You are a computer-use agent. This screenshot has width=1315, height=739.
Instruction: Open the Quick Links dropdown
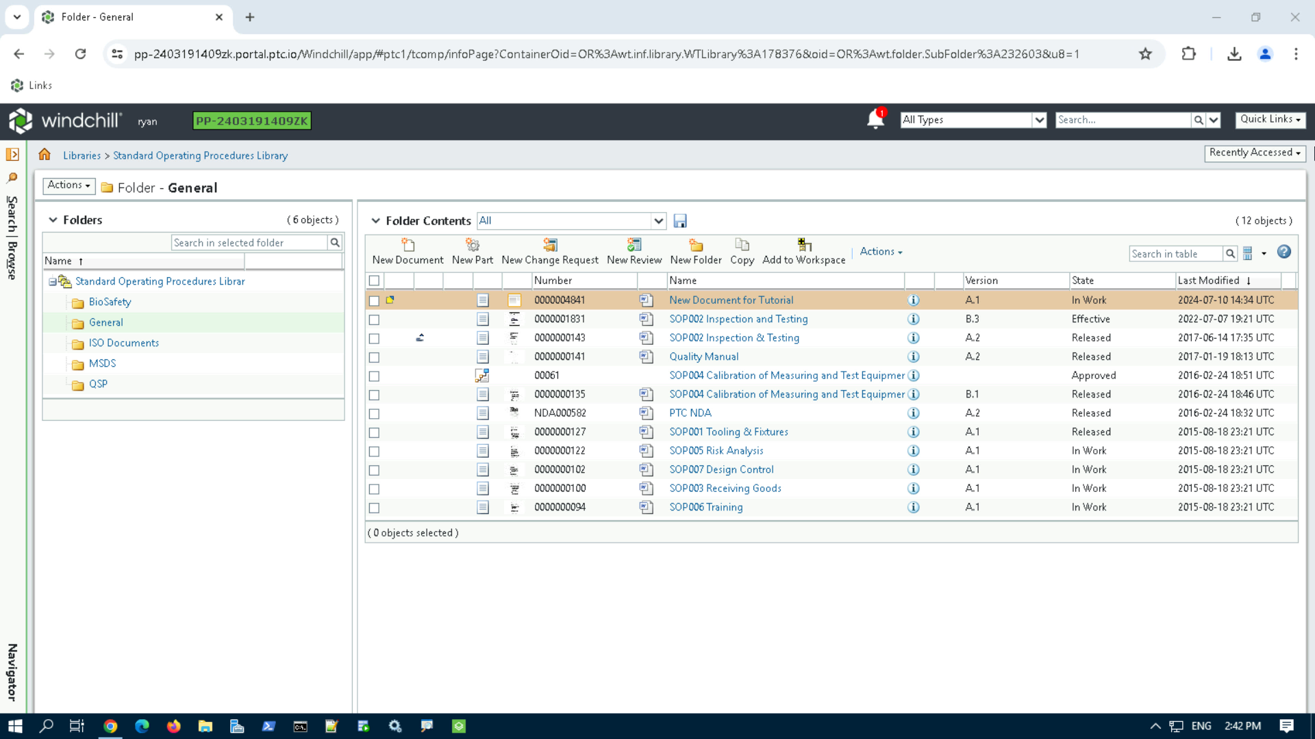1270,119
